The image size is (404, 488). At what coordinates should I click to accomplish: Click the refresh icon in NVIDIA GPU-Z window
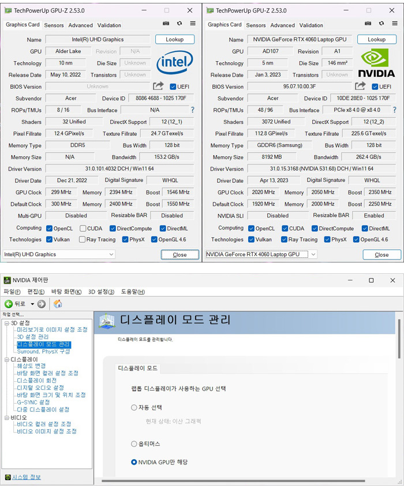[381, 24]
